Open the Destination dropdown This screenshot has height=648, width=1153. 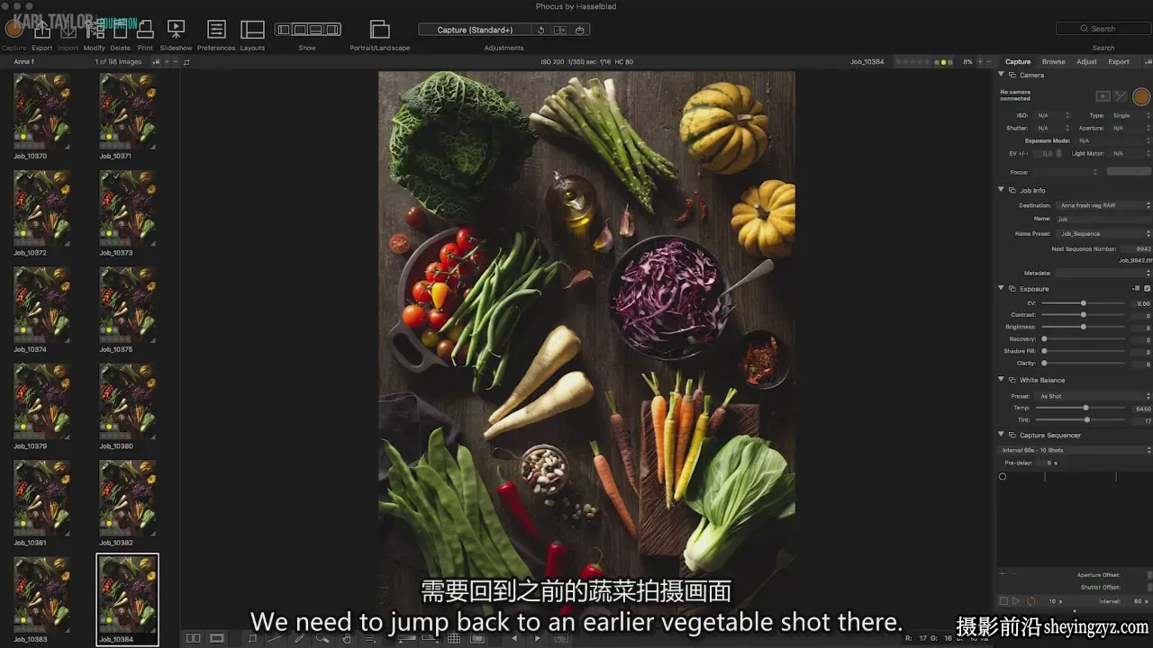(x=1103, y=205)
